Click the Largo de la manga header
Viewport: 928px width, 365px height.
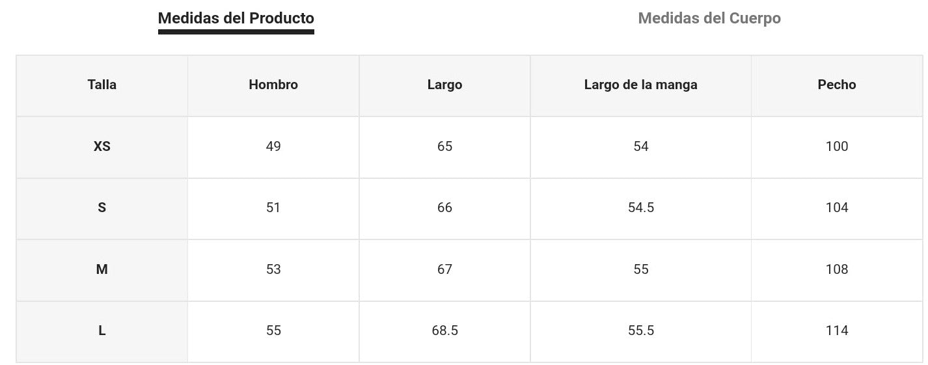(x=640, y=85)
